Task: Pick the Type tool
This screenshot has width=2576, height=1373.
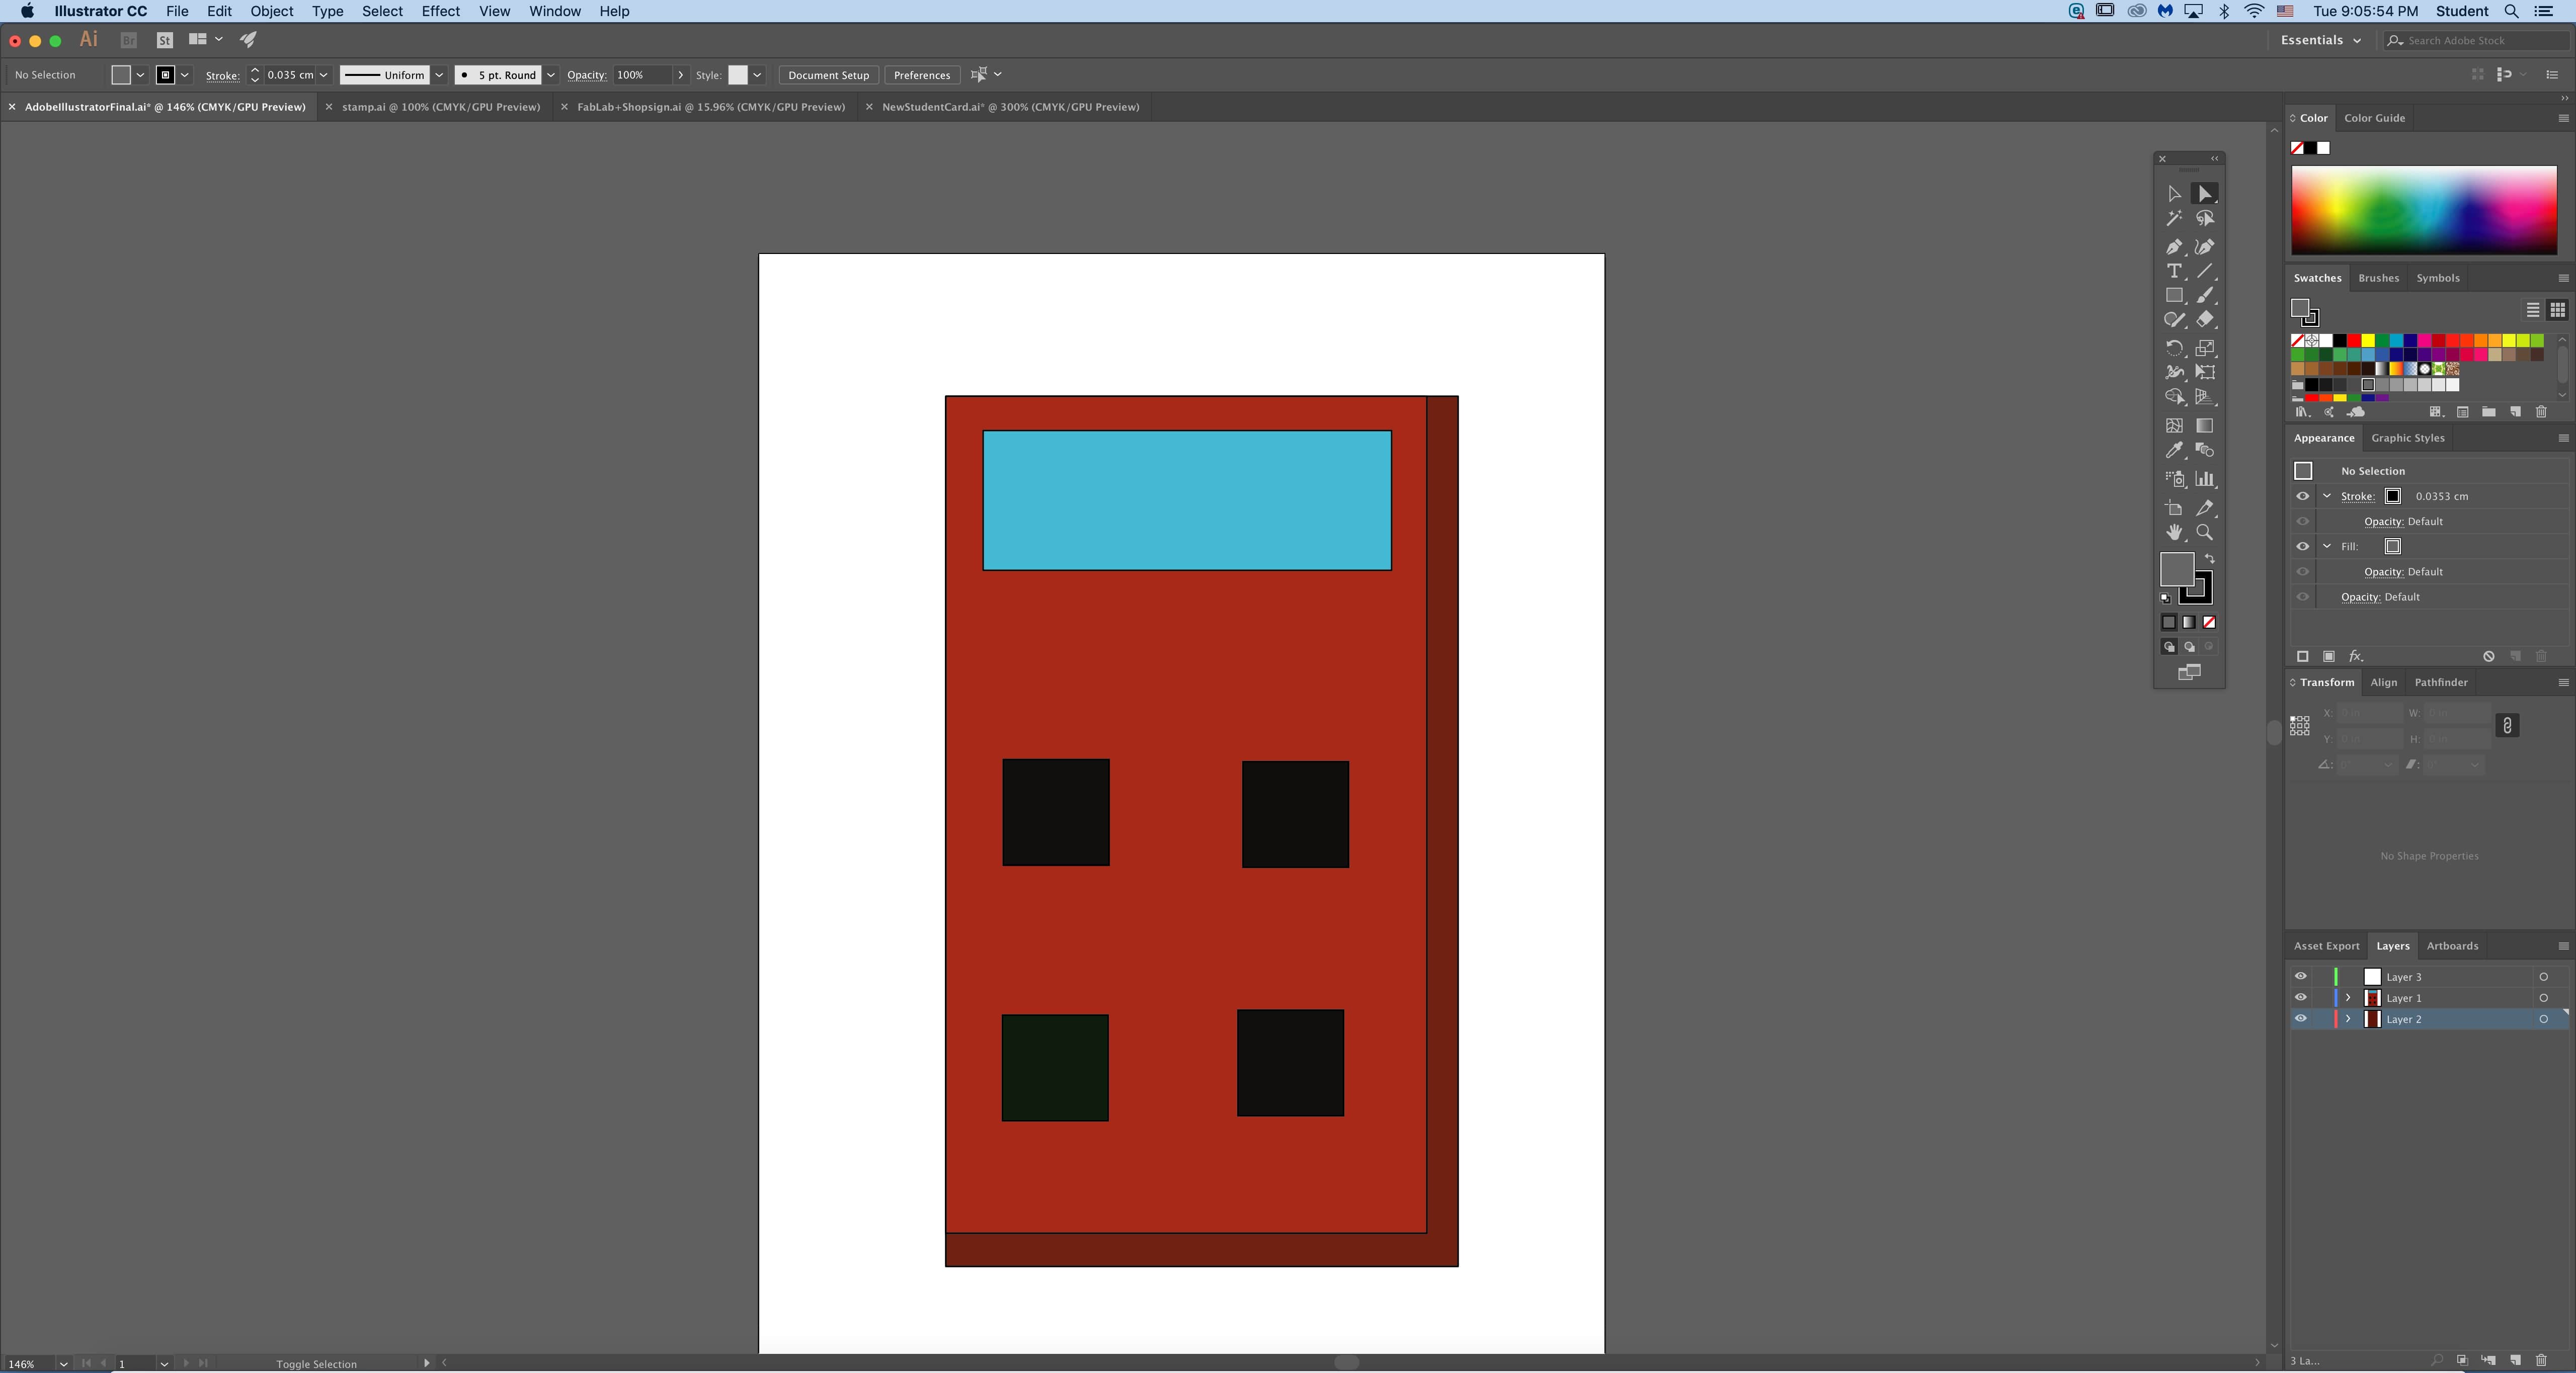Action: (x=2174, y=272)
